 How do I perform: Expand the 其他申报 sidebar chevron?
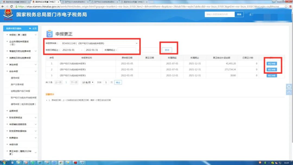36,65
